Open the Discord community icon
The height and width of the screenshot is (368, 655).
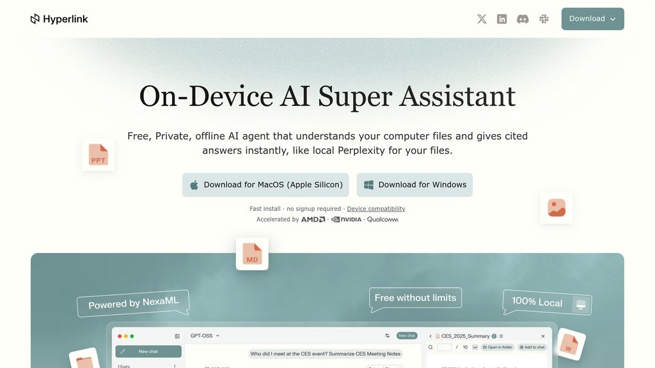[523, 19]
